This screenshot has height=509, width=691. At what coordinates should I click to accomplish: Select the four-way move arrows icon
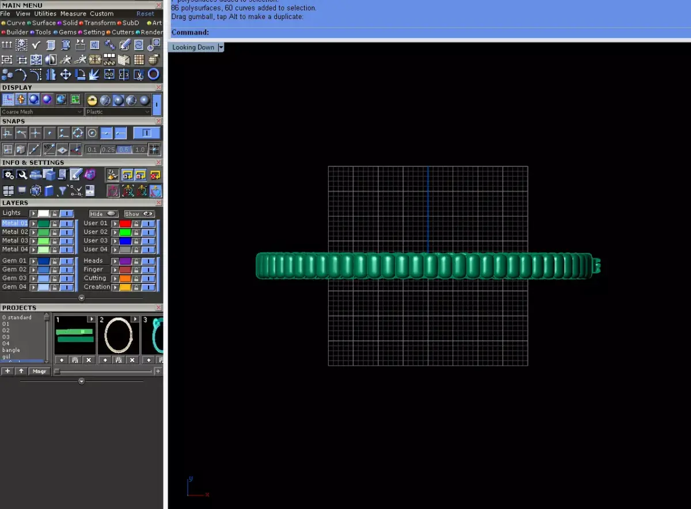66,74
